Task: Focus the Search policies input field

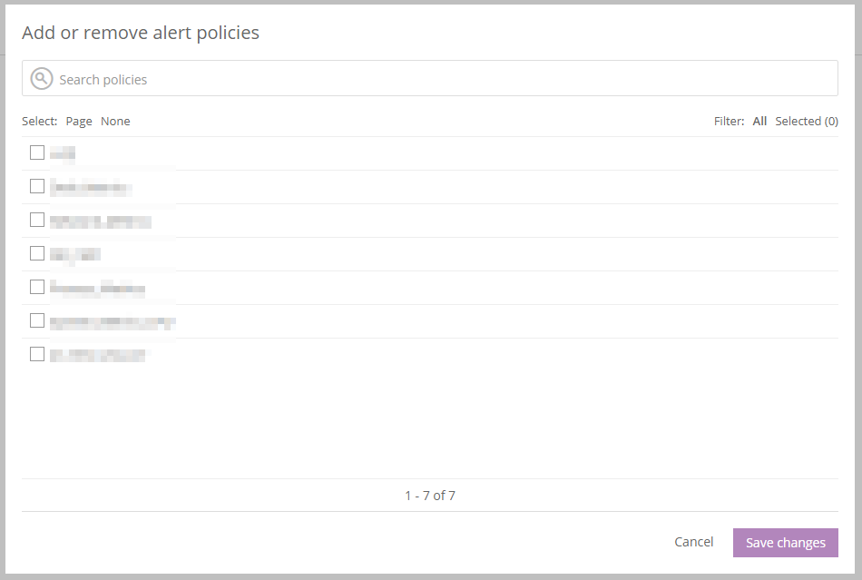Action: 445,80
